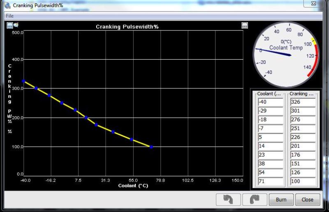This screenshot has height=212, width=329.
Task: Click the coolant field showing -18
Action: (x=270, y=120)
